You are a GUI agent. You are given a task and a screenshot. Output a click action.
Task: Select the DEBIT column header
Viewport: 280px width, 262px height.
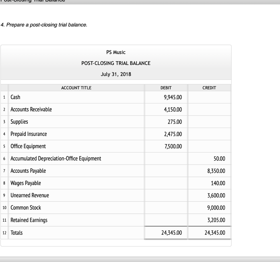[165, 88]
